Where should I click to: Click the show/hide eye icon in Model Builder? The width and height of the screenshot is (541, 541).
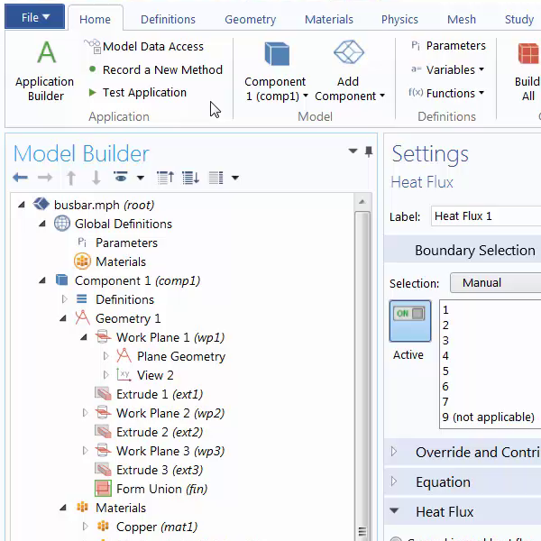coord(121,178)
